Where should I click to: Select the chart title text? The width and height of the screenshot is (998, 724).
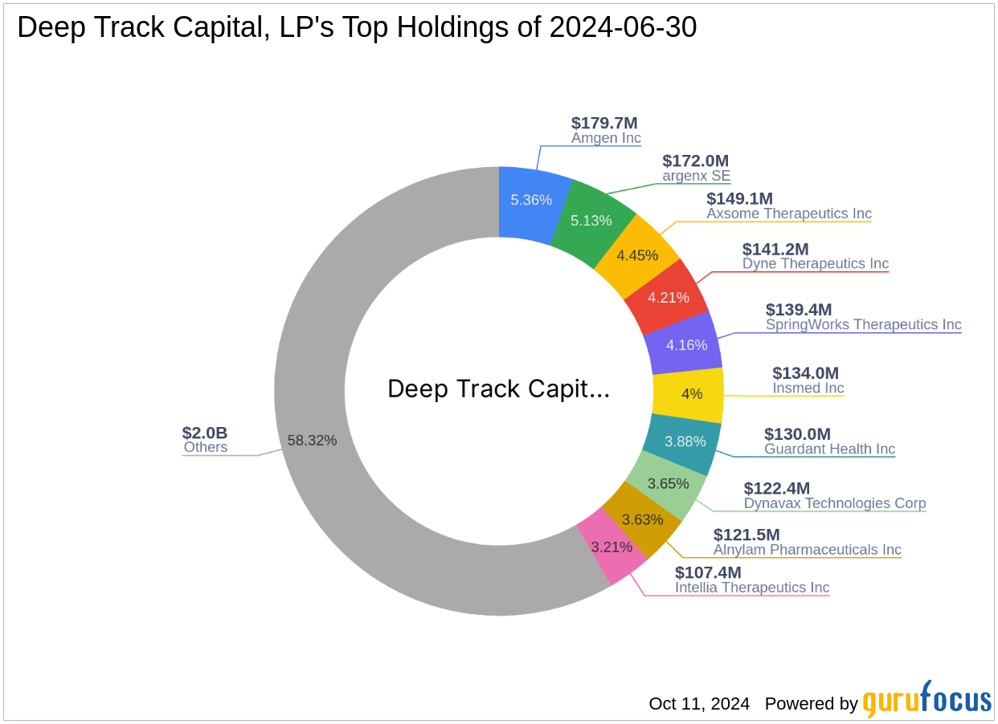point(357,26)
